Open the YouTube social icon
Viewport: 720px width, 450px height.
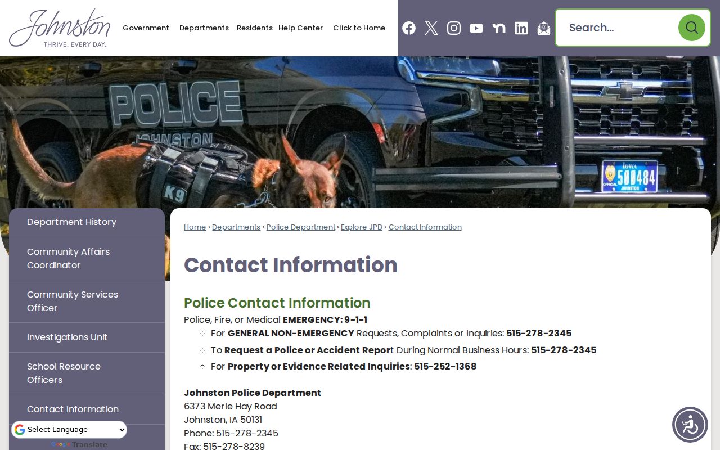coord(476,28)
